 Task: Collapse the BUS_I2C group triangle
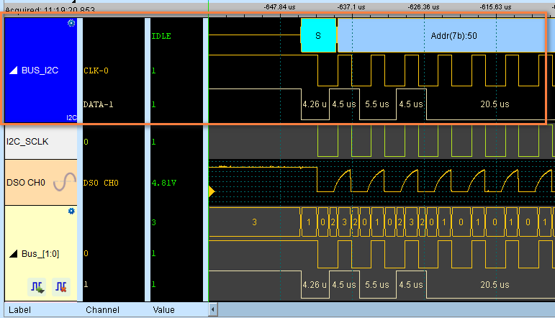tap(14, 71)
